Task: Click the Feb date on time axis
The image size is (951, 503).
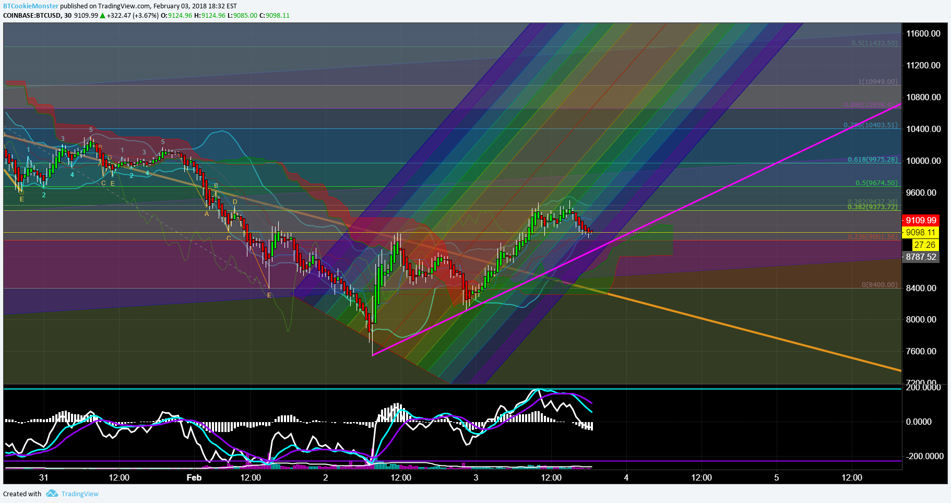Action: click(x=194, y=477)
